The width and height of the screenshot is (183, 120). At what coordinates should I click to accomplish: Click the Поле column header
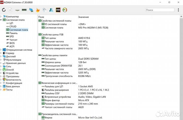[x=41, y=17]
